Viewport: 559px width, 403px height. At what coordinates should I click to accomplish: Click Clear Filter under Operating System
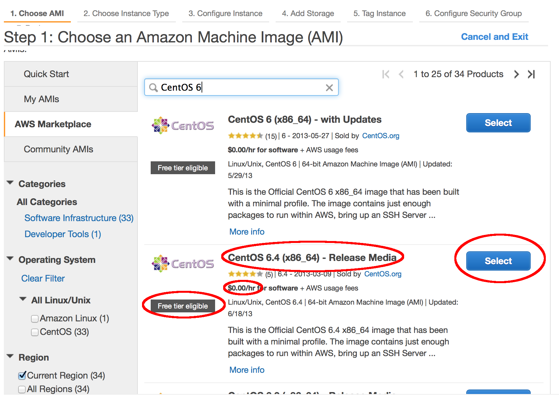pos(43,278)
